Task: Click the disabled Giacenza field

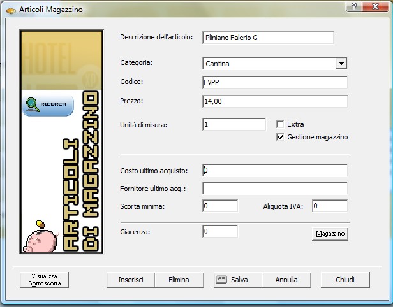Action: click(x=220, y=231)
